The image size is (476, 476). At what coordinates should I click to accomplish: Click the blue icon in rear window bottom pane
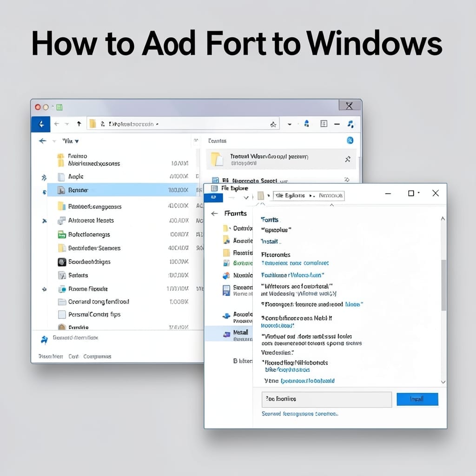coord(44,340)
